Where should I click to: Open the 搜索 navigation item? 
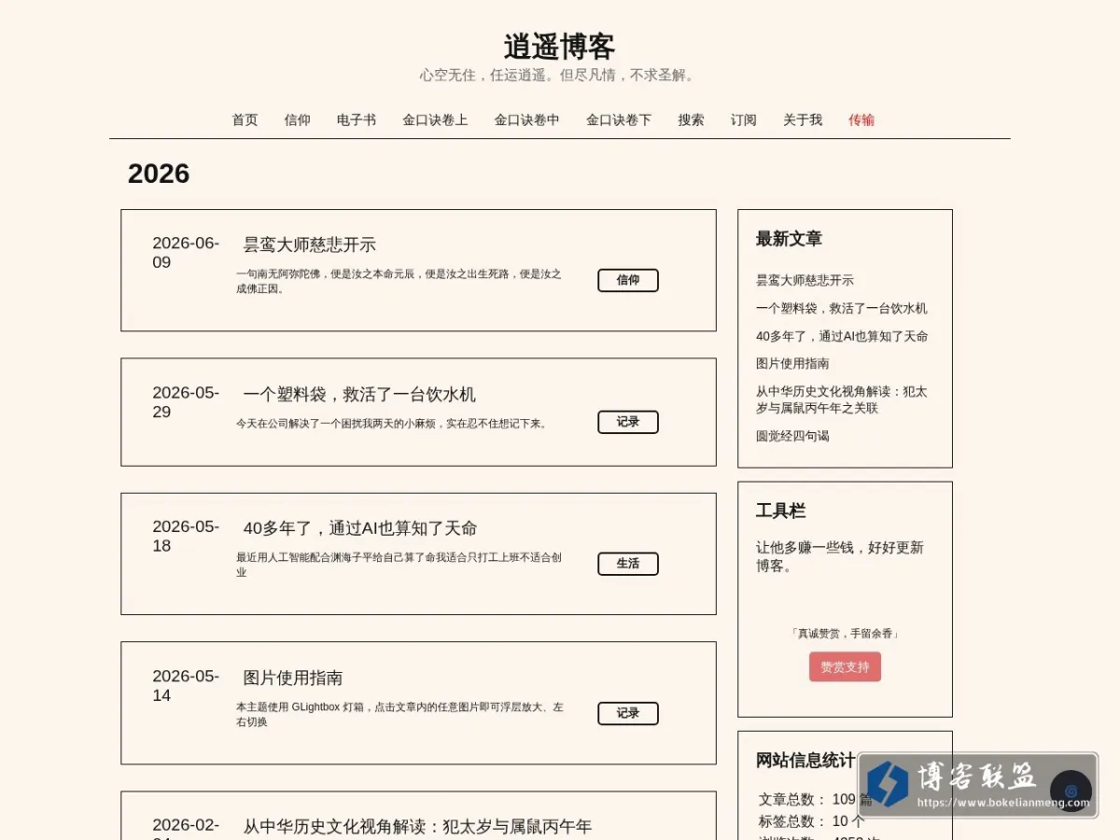pyautogui.click(x=691, y=119)
